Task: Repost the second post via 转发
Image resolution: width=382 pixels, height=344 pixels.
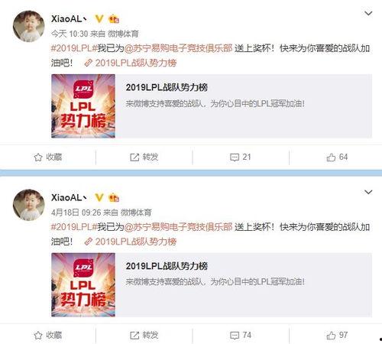Action: pyautogui.click(x=144, y=336)
